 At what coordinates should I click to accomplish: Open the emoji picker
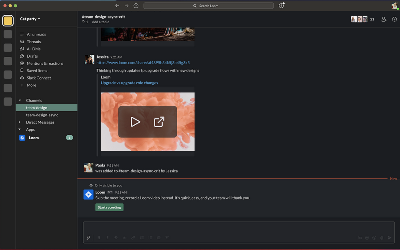click(x=374, y=238)
